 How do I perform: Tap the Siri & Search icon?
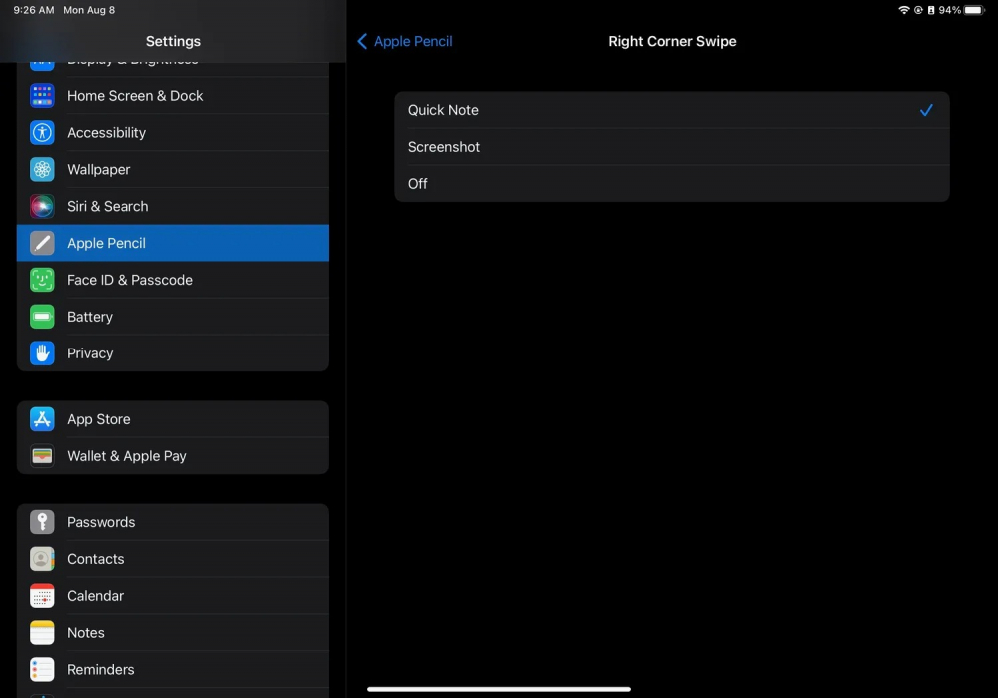(42, 207)
